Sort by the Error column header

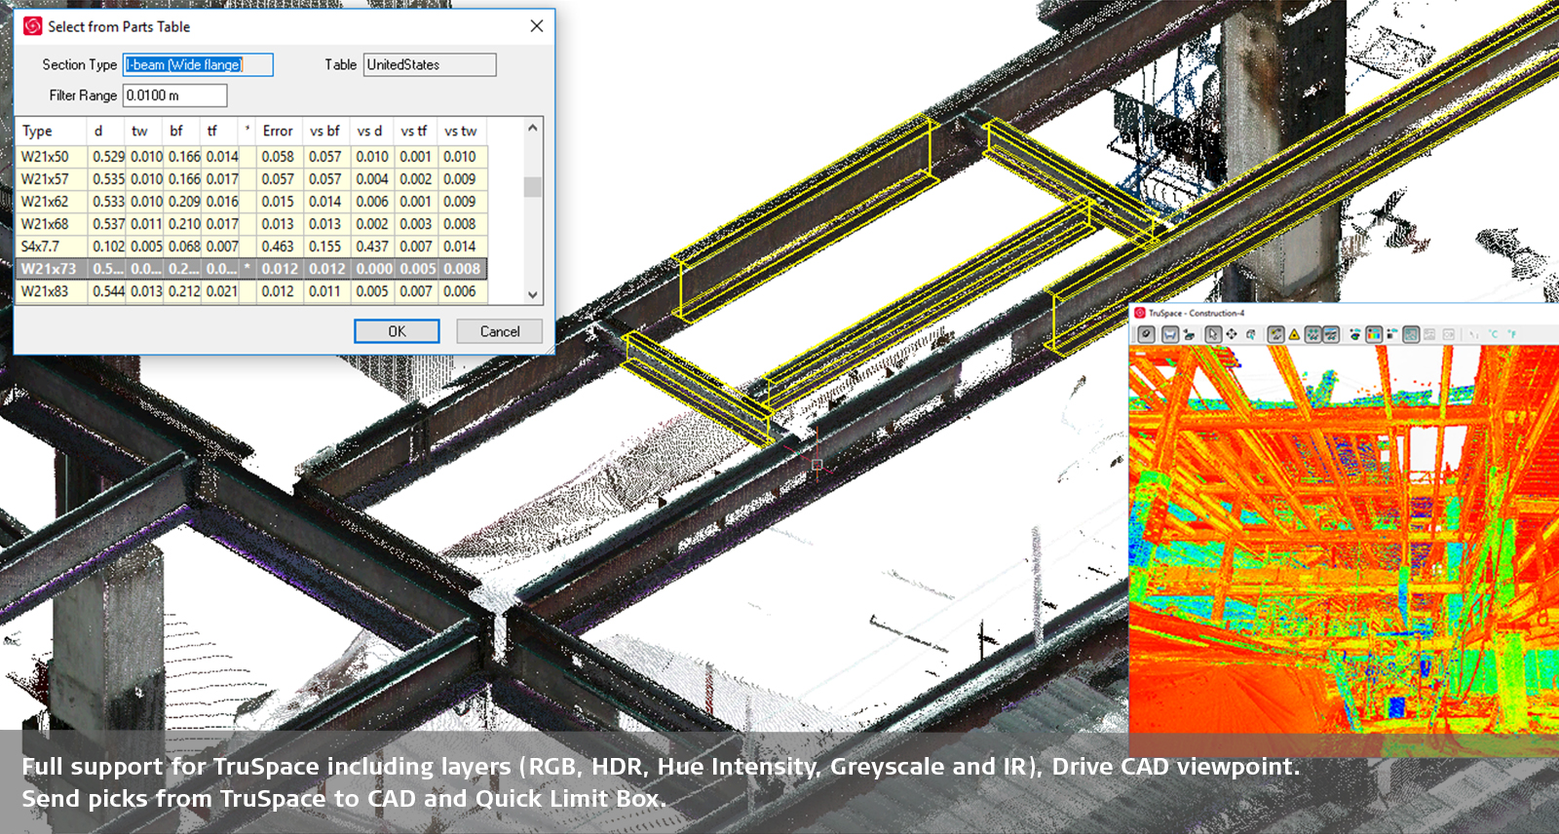(x=278, y=132)
